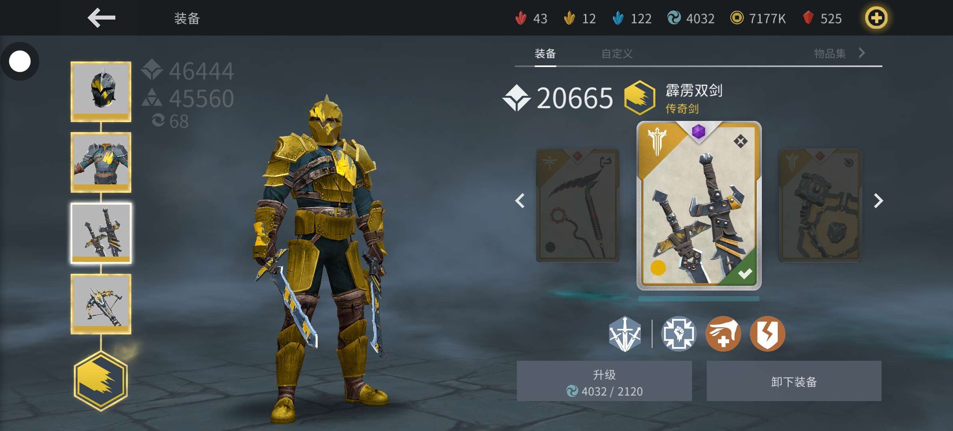Tap the white circle floating button

pos(20,61)
